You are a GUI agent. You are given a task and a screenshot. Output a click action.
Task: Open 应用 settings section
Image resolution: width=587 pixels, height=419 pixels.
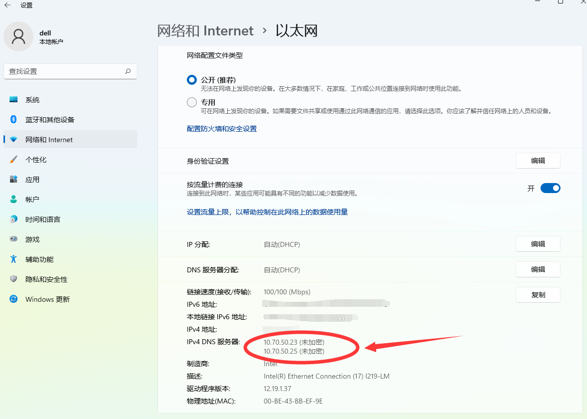(32, 180)
